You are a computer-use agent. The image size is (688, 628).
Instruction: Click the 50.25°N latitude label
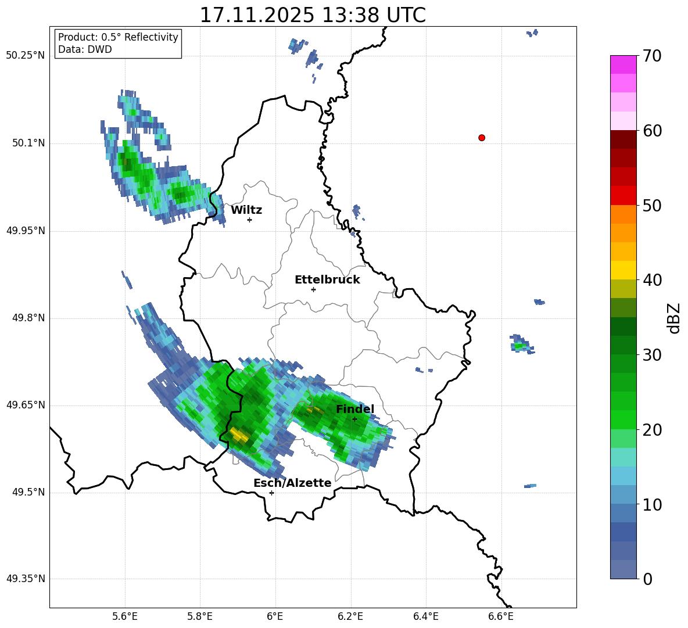point(26,56)
